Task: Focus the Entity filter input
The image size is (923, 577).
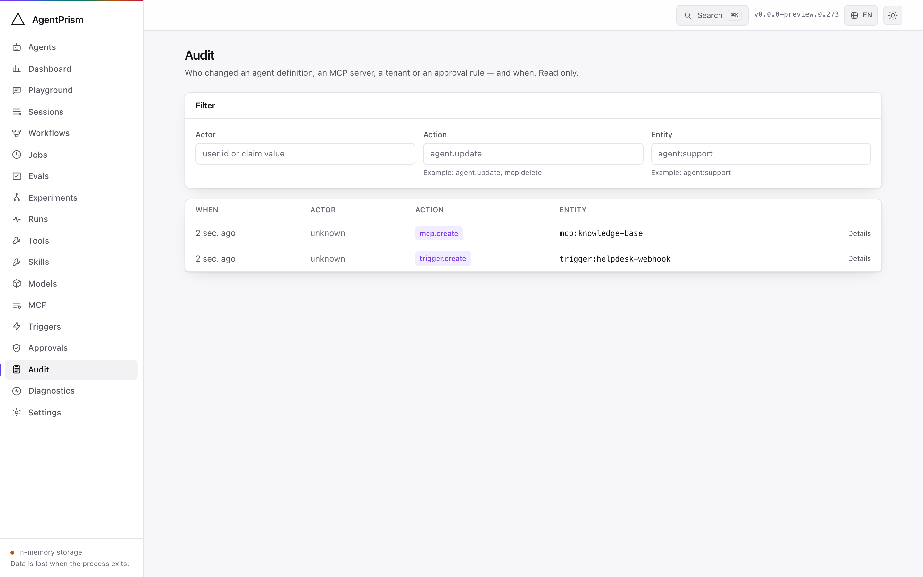Action: pos(761,154)
